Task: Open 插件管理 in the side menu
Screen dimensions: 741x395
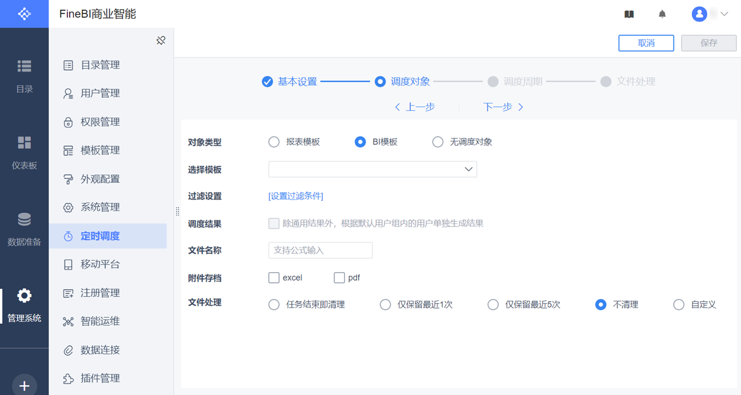Action: [100, 378]
